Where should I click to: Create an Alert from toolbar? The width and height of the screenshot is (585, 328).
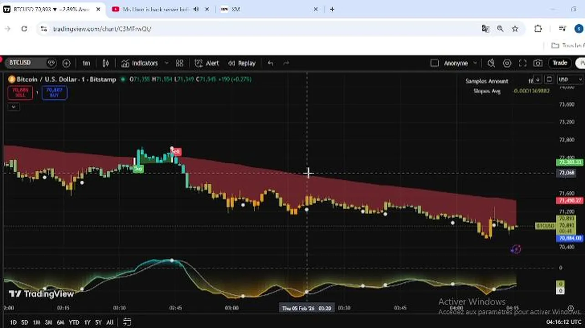click(207, 63)
